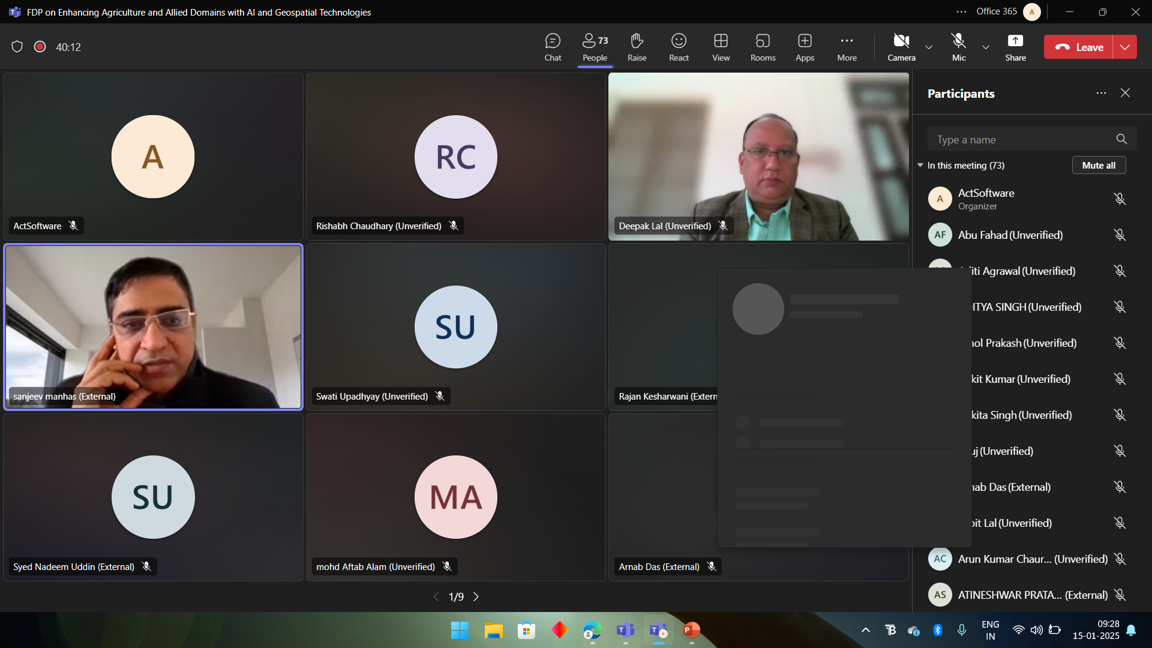Image resolution: width=1152 pixels, height=648 pixels.
Task: Select Swati Upadhyay's video tile
Action: click(x=456, y=327)
